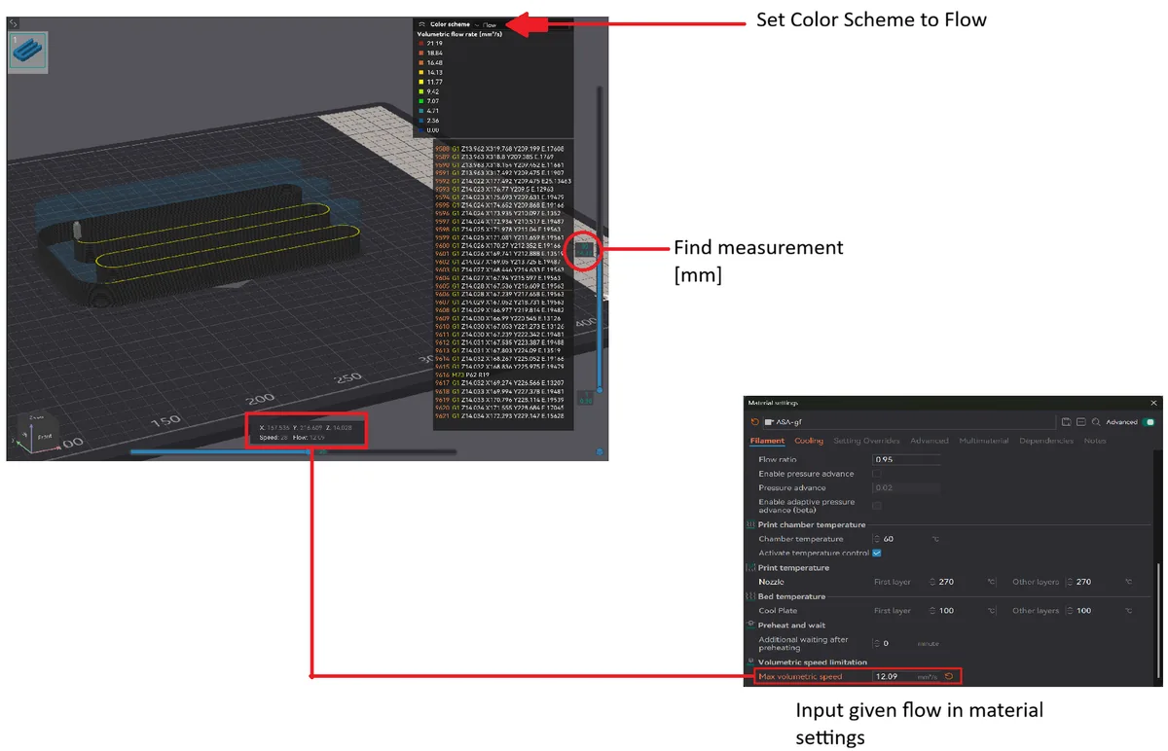Click the icon beside horizontal slider end
The width and height of the screenshot is (1168, 751).
click(600, 451)
